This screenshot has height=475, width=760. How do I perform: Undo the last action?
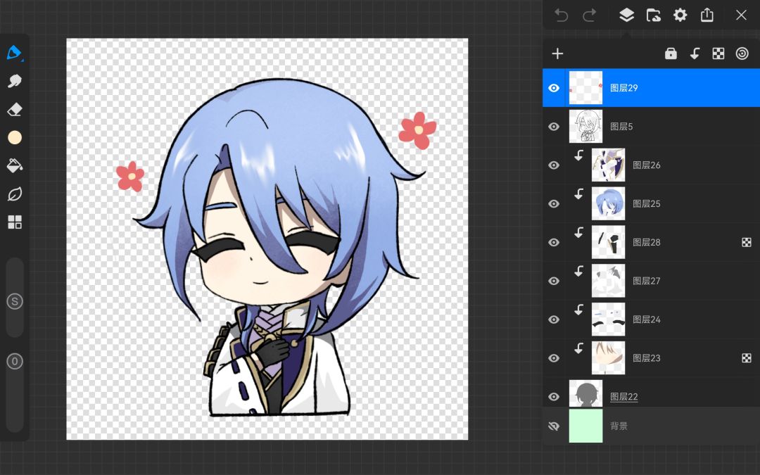point(561,15)
